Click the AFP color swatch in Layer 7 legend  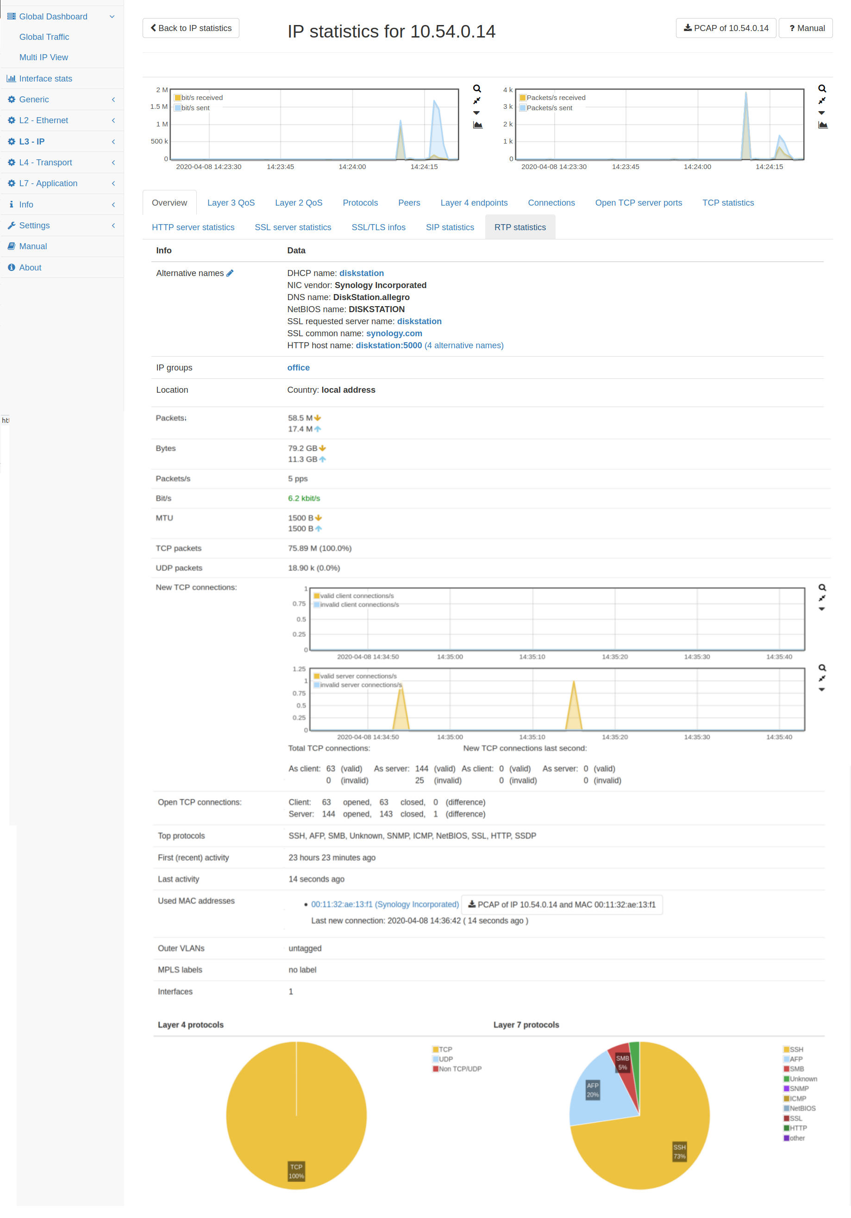[x=786, y=1060]
